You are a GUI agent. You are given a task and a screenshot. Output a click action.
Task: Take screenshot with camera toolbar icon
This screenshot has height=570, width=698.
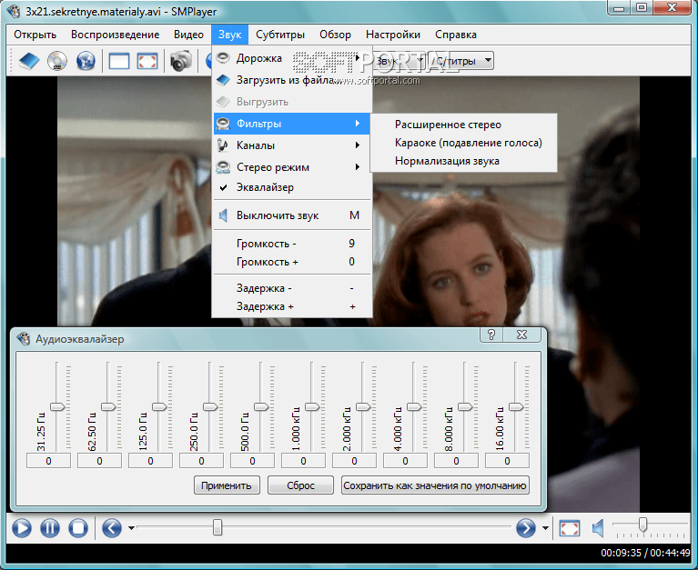click(x=181, y=61)
